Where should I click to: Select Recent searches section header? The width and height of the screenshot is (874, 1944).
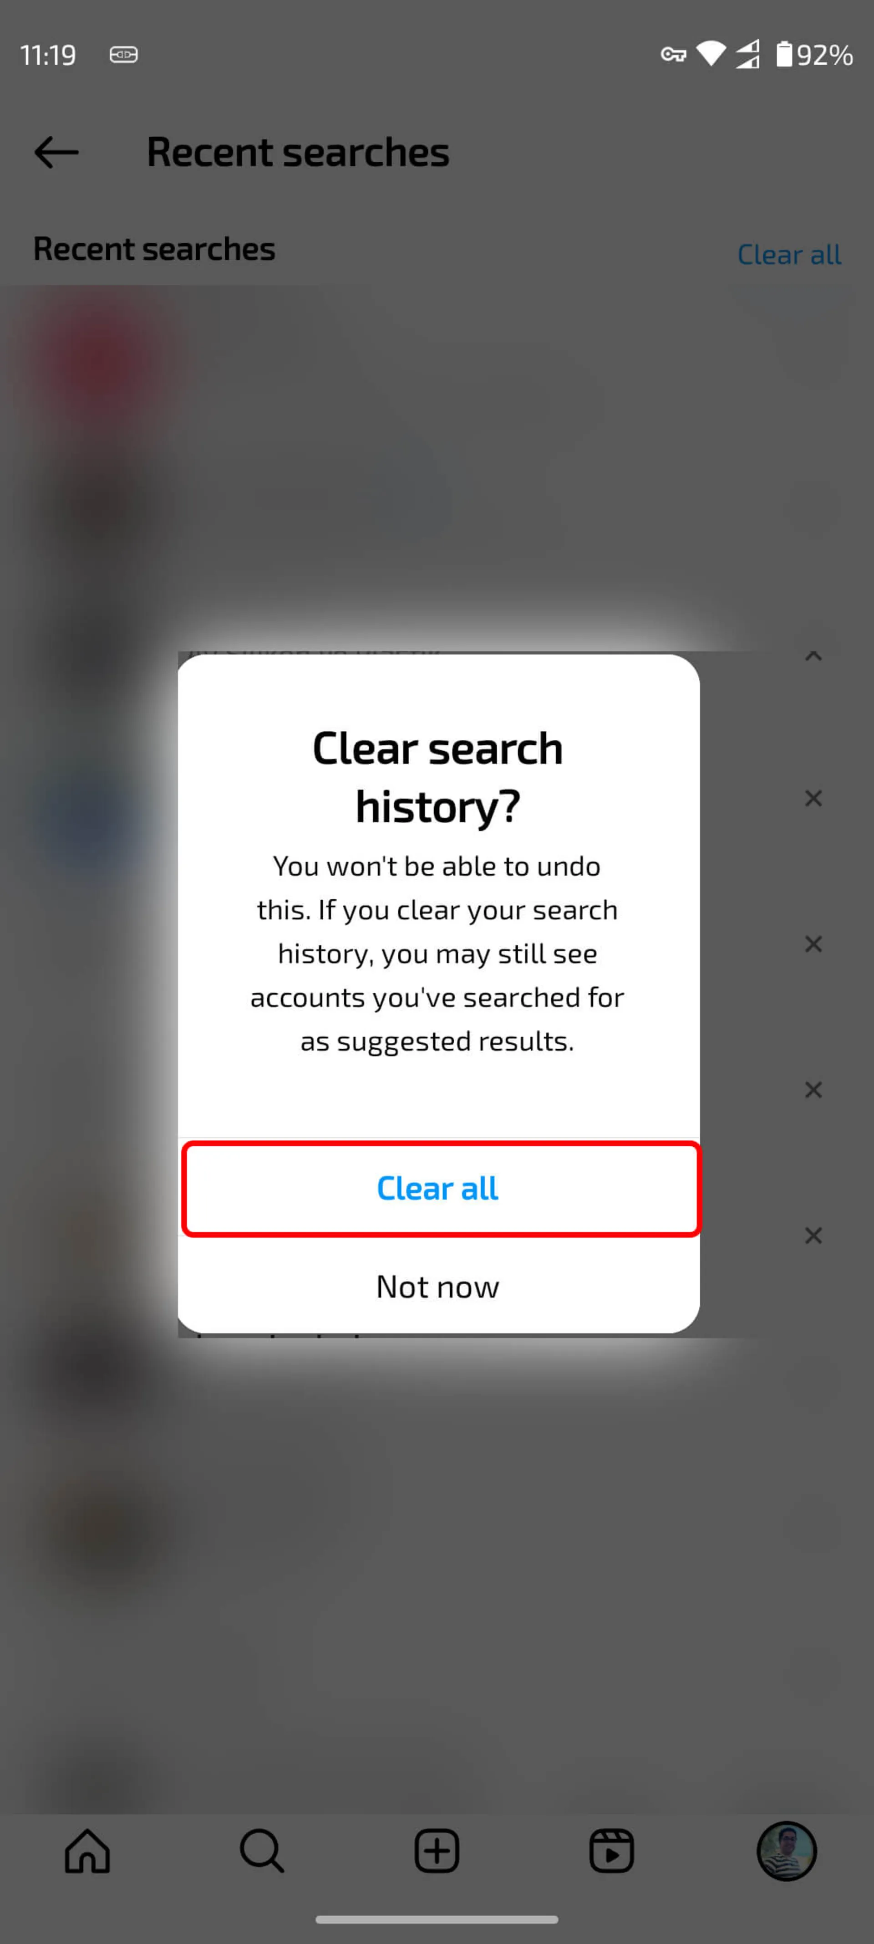[x=153, y=248]
